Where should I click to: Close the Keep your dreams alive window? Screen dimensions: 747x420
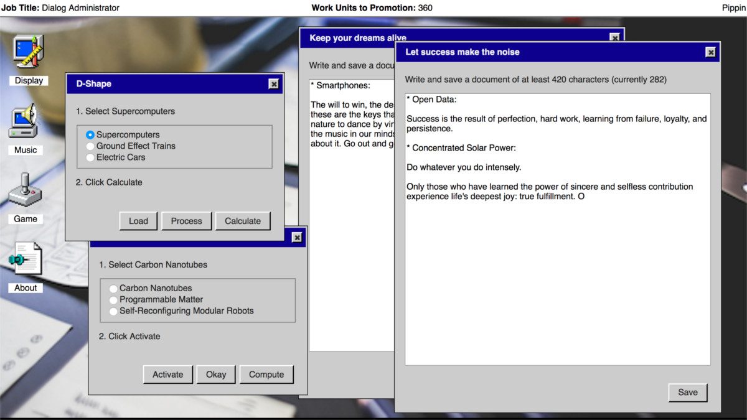[x=615, y=38]
